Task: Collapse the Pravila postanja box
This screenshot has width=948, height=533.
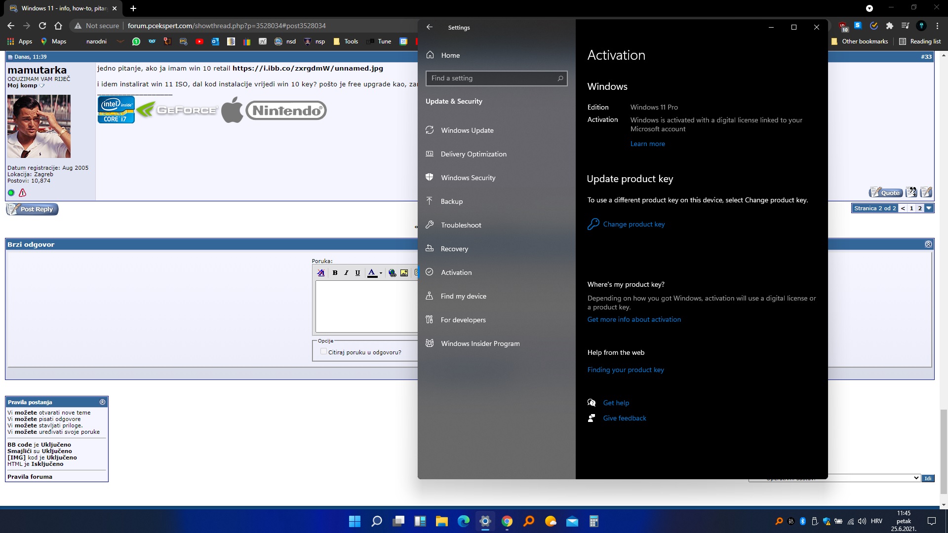Action: 102,402
